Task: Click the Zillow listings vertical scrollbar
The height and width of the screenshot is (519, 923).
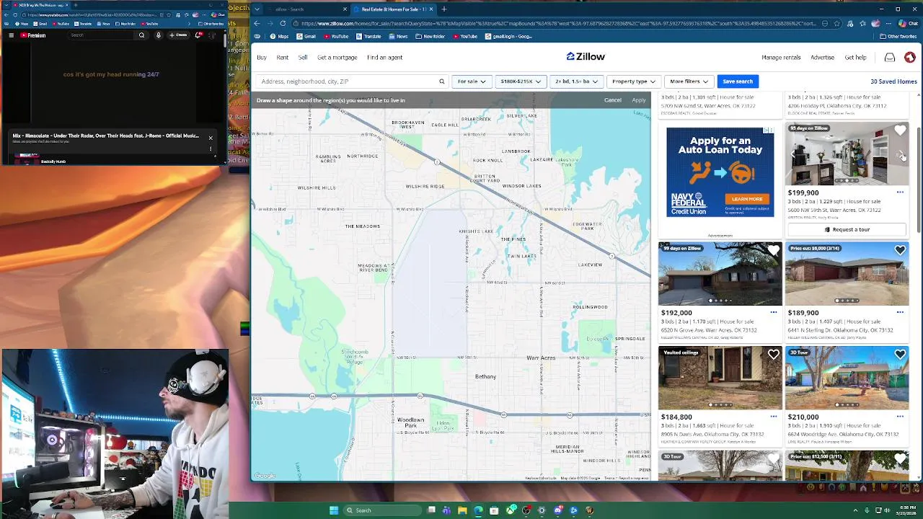Action: click(918, 179)
